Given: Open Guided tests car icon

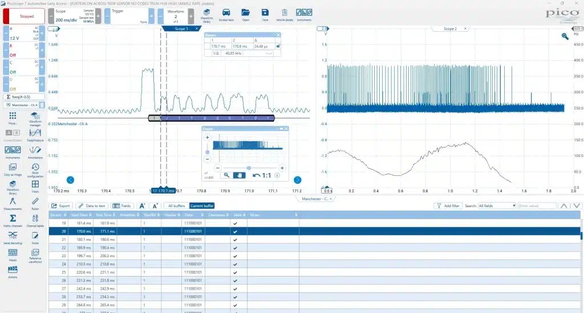Looking at the screenshot, I should click(226, 15).
